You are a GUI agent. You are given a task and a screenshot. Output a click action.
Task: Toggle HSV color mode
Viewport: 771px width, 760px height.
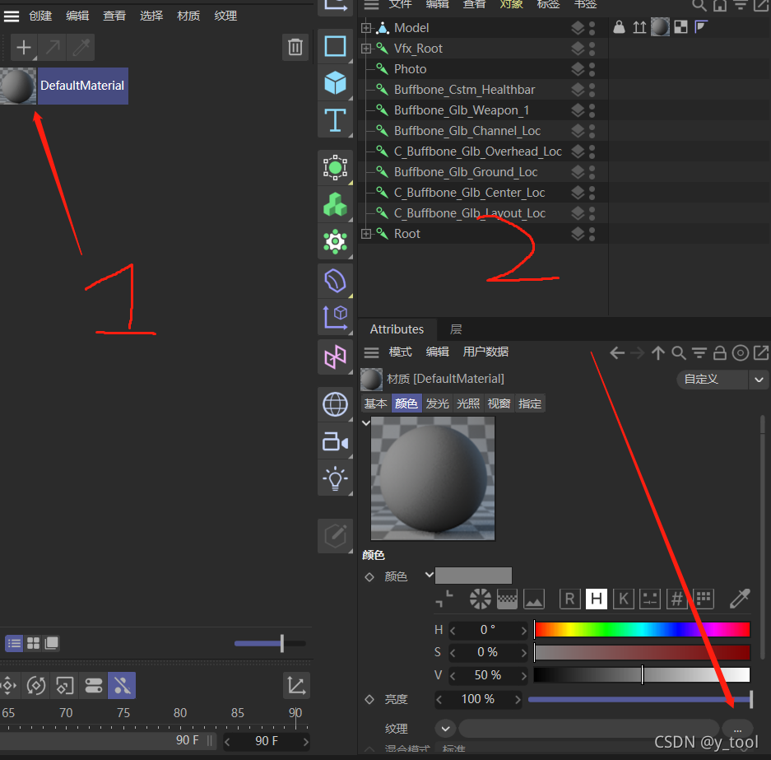click(x=597, y=599)
